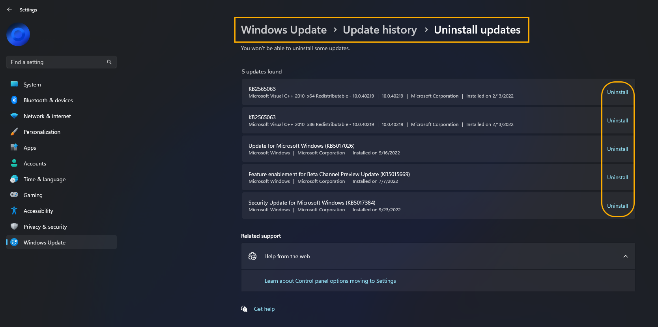
Task: Click the Help from the web label
Action: [x=287, y=256]
